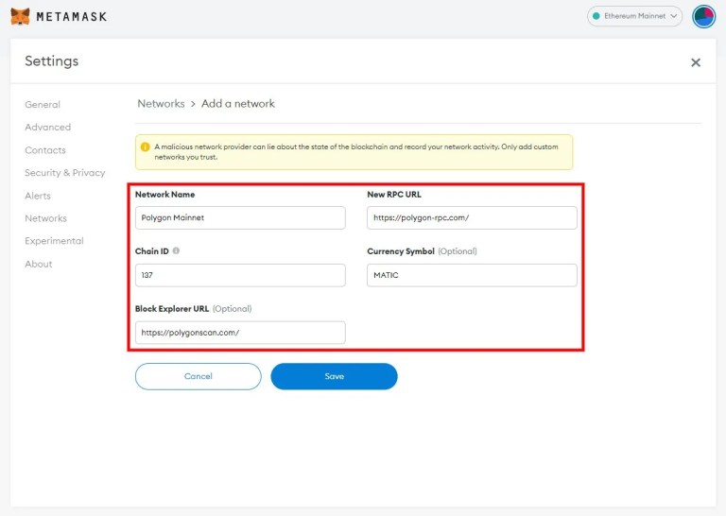Focus the New RPC URL field

tap(472, 217)
